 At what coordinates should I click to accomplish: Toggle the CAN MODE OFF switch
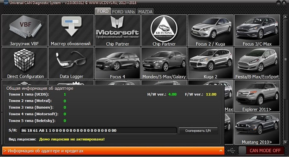click(x=260, y=151)
